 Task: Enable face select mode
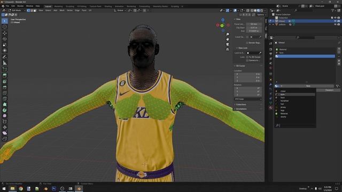click(35, 11)
